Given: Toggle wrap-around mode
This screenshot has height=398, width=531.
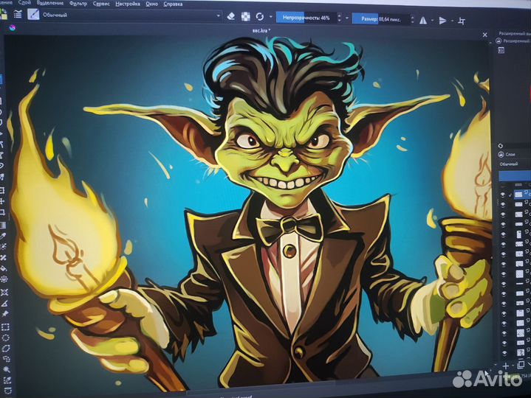Looking at the screenshot, I should point(462,21).
